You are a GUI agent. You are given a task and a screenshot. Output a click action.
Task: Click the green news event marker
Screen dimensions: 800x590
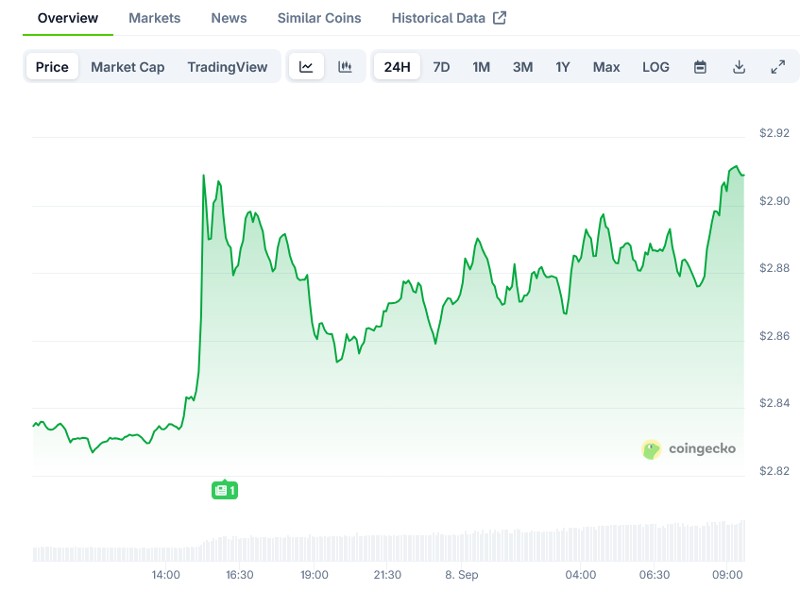click(224, 490)
